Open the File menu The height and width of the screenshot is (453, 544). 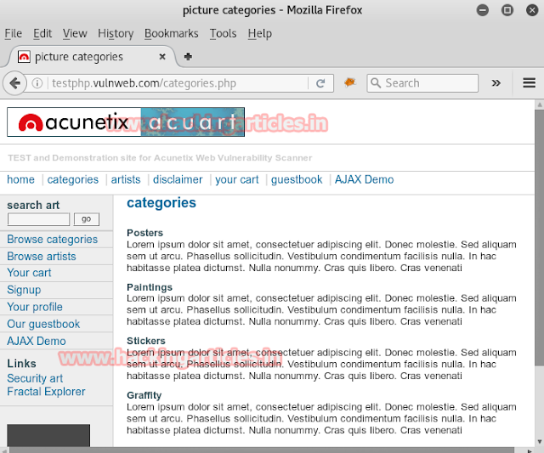tap(14, 34)
